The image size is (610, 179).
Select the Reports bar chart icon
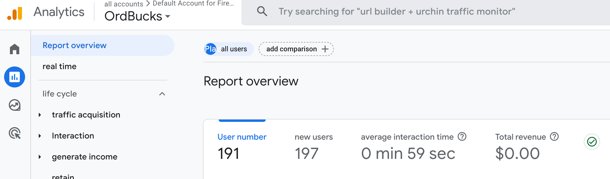point(15,77)
